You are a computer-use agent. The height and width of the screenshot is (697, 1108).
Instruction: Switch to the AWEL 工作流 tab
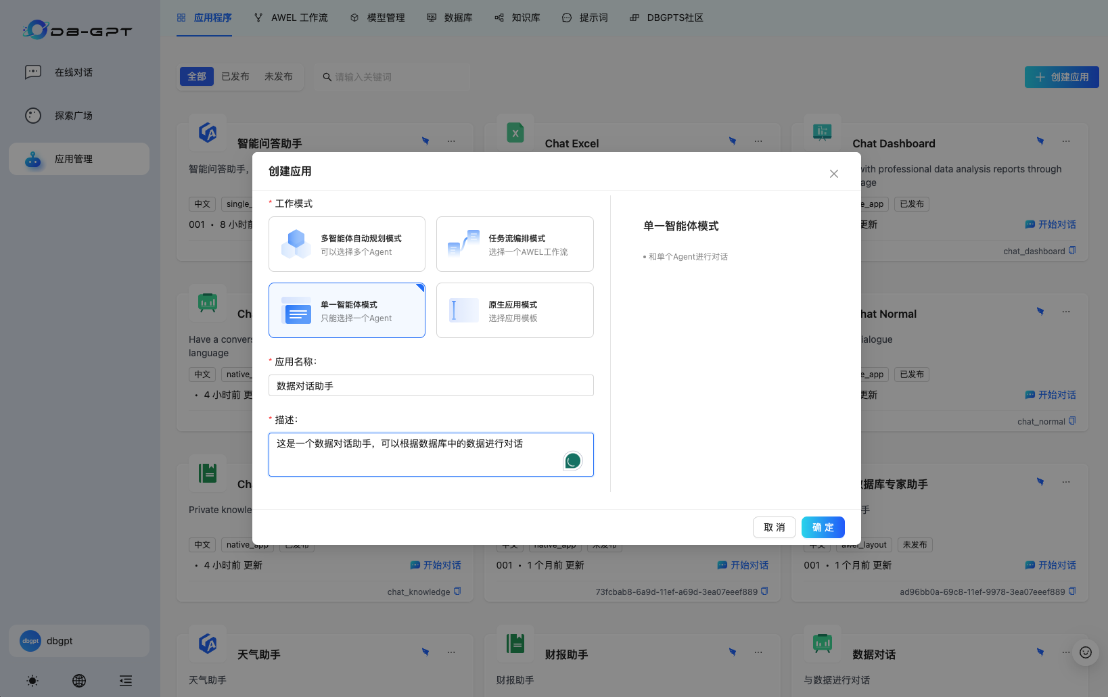290,18
